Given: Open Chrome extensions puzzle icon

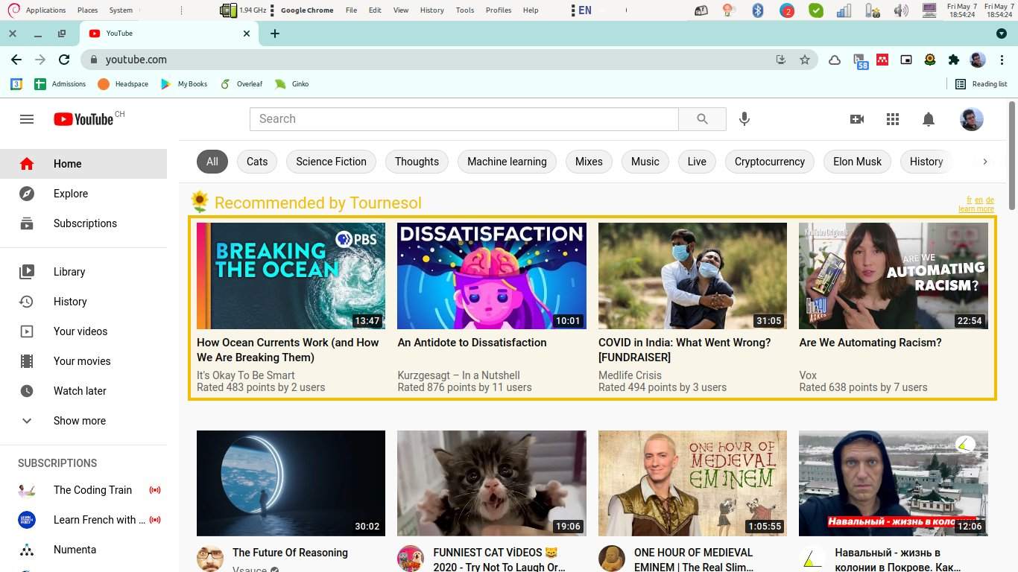Looking at the screenshot, I should (954, 60).
